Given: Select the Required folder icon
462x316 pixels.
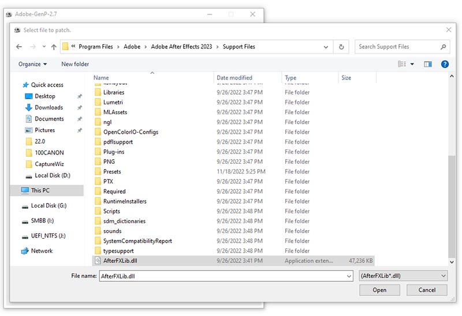Looking at the screenshot, I should pos(98,191).
